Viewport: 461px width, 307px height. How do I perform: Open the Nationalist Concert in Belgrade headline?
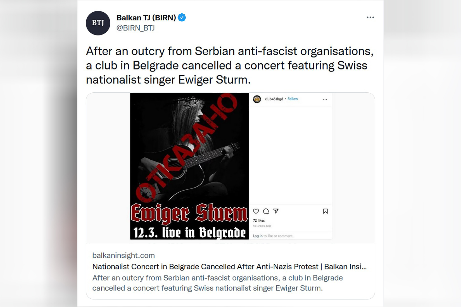[229, 267]
